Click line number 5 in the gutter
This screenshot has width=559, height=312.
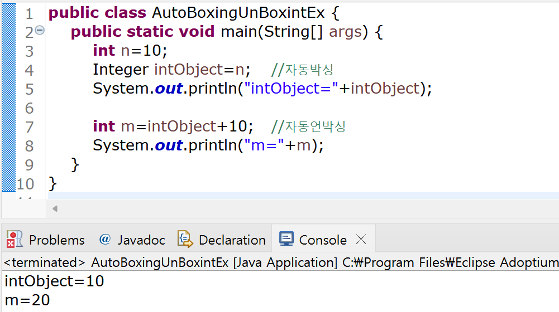pos(29,89)
